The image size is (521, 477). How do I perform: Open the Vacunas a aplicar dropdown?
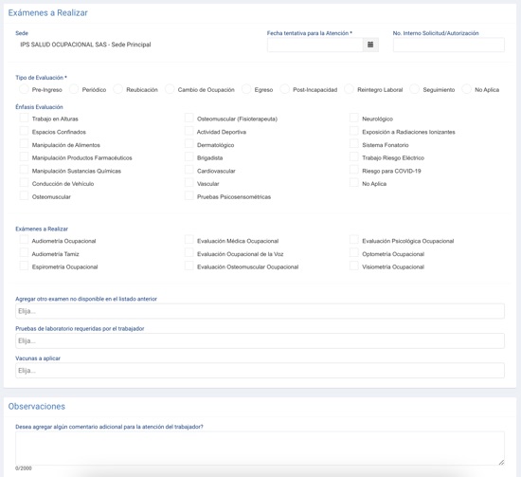point(260,370)
